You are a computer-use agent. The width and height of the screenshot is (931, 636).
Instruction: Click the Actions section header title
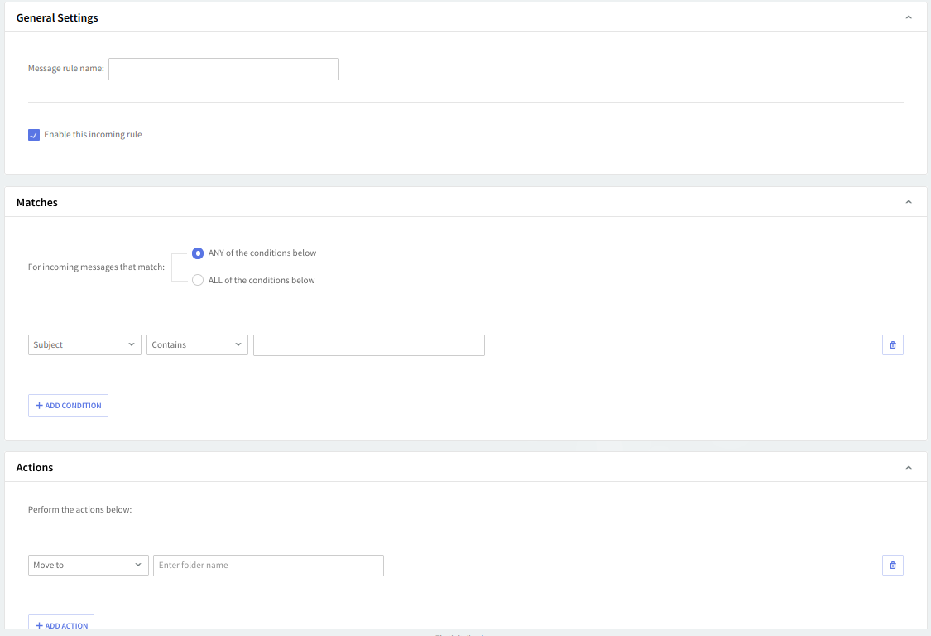35,467
